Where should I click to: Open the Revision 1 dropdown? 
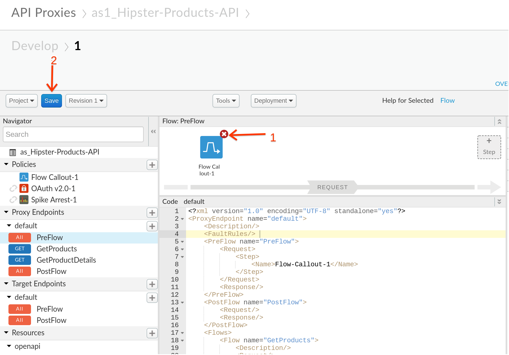click(86, 101)
